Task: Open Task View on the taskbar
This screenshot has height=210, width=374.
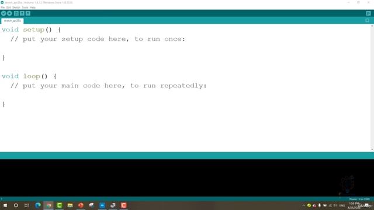Action: point(26,205)
